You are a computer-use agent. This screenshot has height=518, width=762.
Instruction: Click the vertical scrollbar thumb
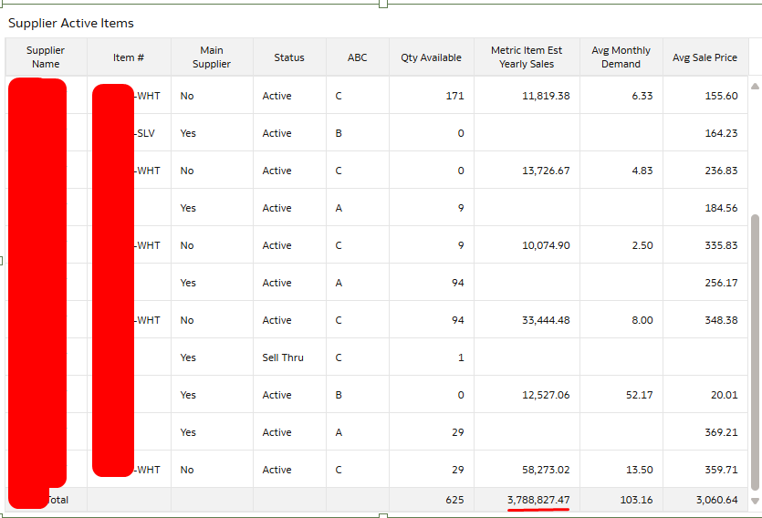coord(755,352)
